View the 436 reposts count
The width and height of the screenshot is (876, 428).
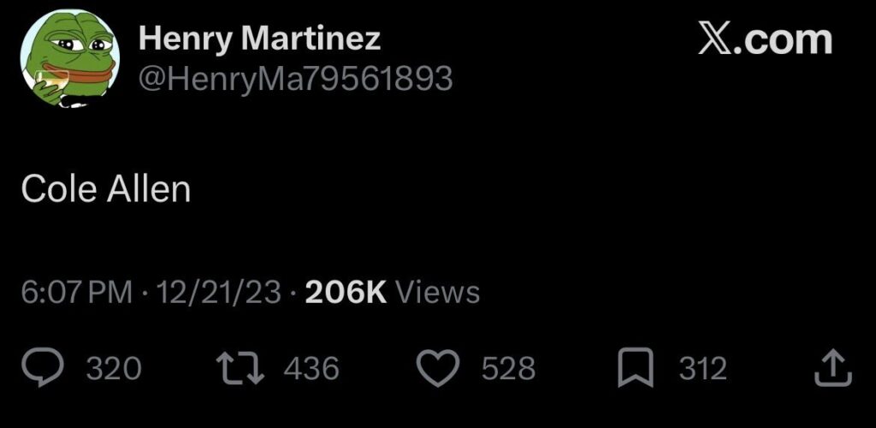coord(311,369)
